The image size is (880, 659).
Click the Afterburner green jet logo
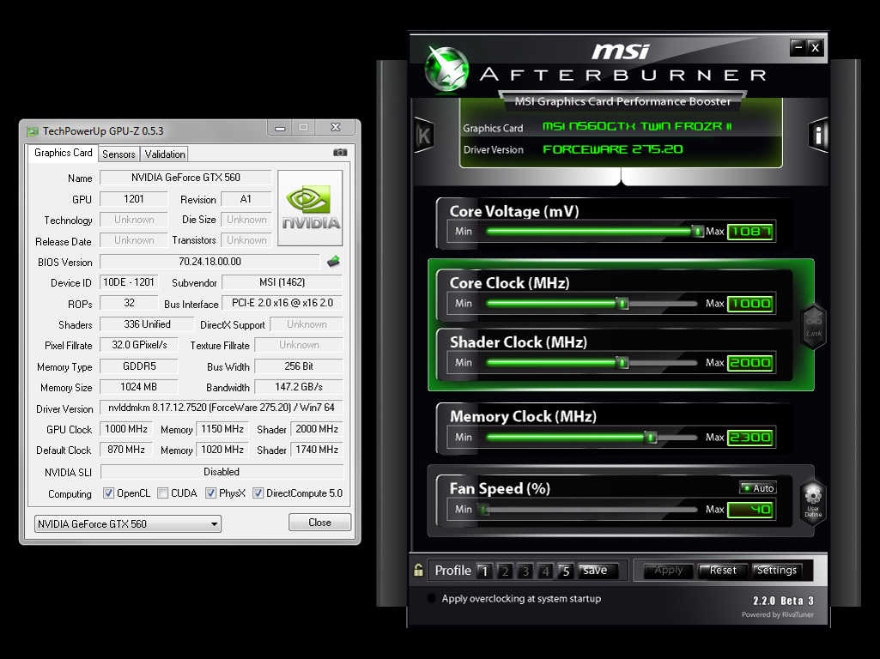[447, 69]
